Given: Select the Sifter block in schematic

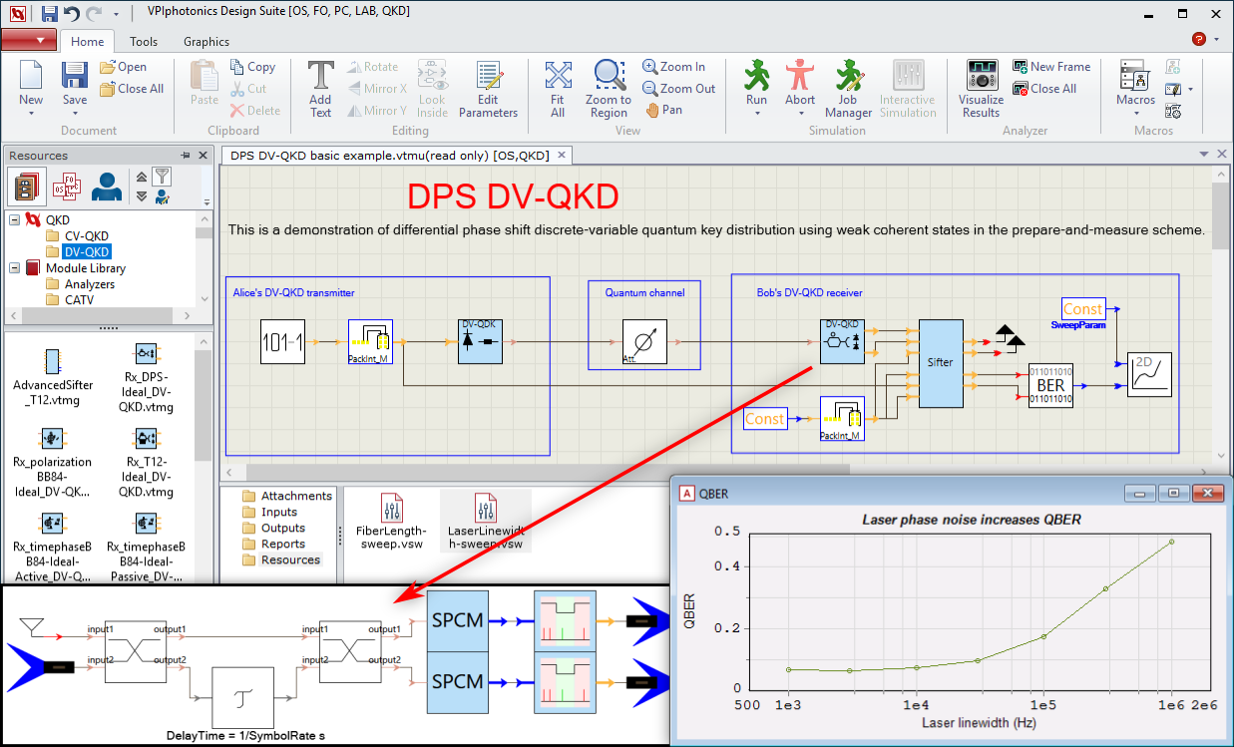Looking at the screenshot, I should pos(941,363).
